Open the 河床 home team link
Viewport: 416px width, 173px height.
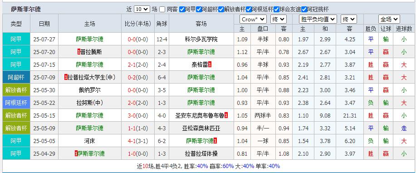coord(89,141)
